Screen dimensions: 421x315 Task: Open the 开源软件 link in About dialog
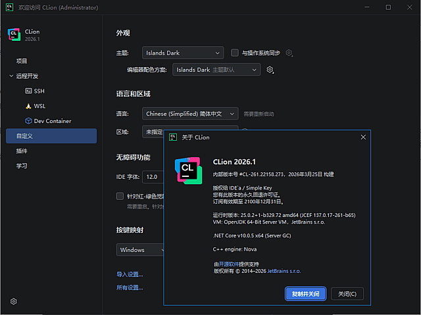coord(231,264)
